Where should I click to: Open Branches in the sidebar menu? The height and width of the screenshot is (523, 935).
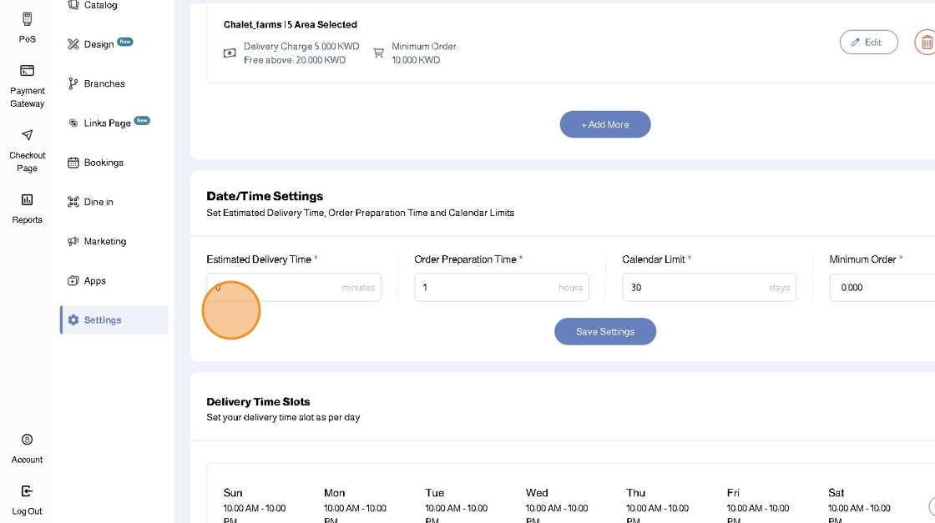tap(104, 83)
